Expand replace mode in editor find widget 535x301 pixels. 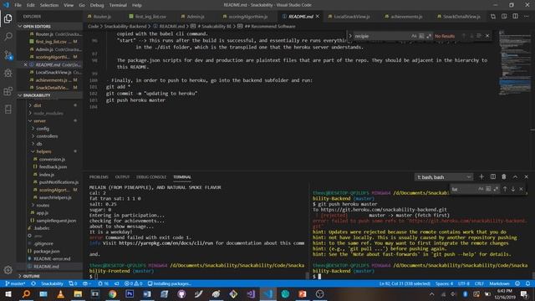pyautogui.click(x=350, y=36)
